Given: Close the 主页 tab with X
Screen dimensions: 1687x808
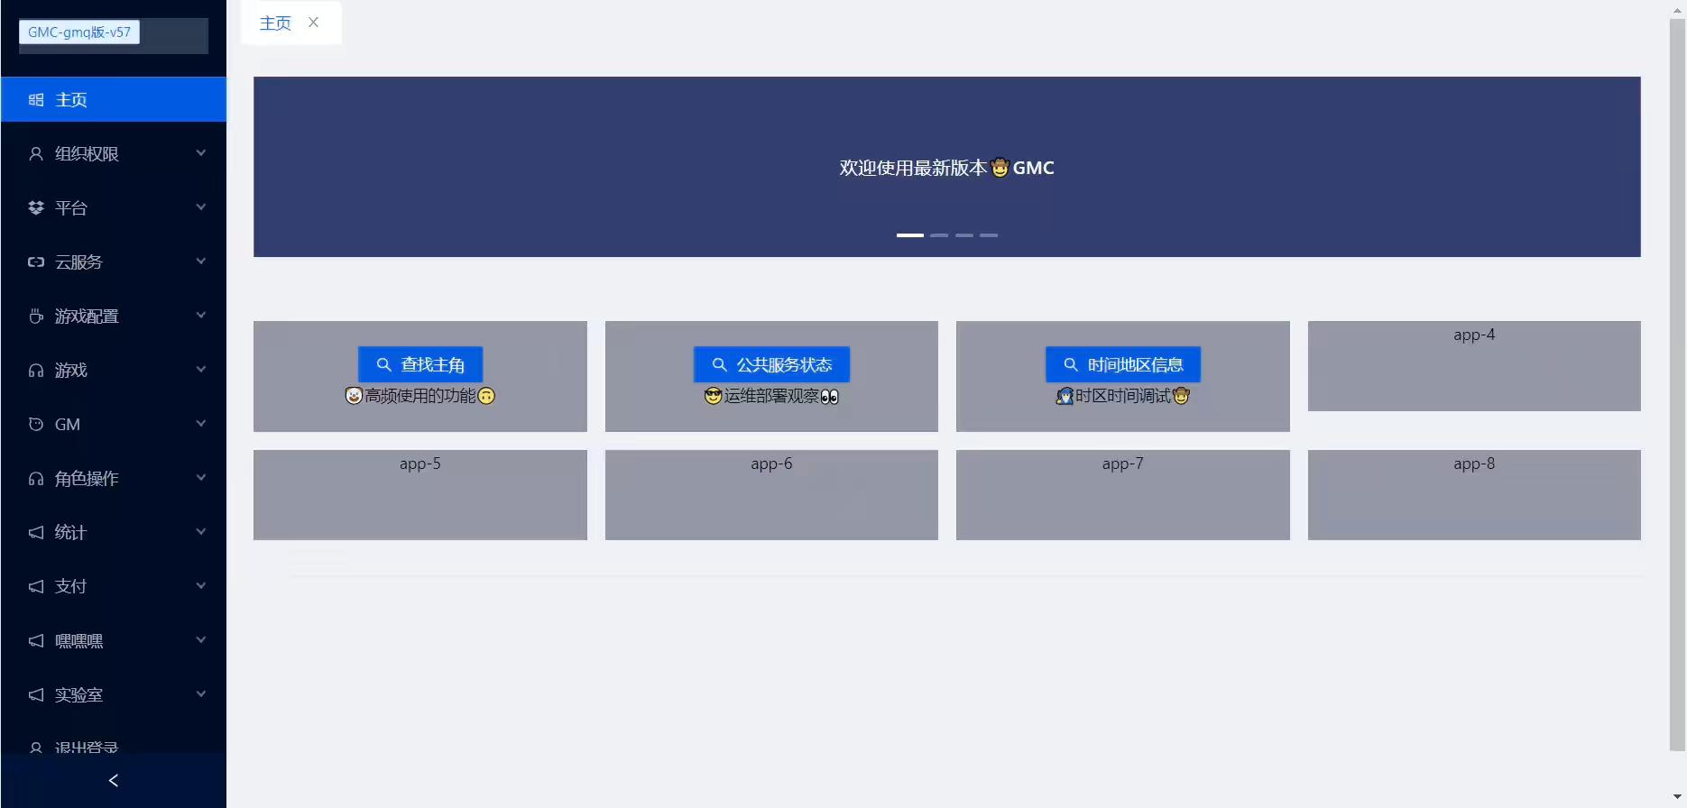Looking at the screenshot, I should pyautogui.click(x=313, y=23).
